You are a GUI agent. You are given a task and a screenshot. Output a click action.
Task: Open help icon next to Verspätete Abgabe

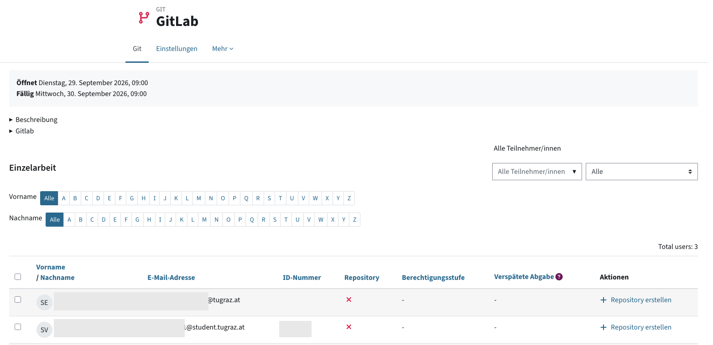(x=559, y=277)
